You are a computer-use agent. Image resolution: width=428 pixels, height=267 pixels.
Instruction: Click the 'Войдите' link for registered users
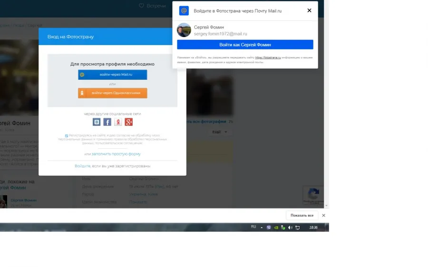82,166
